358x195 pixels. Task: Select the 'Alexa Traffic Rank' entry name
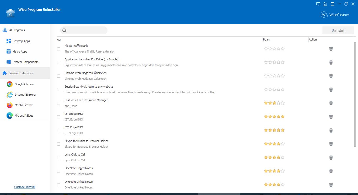pos(76,46)
